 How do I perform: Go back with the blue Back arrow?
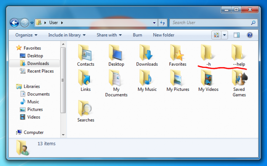click(14, 23)
